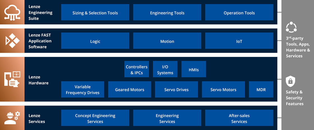
Task: Open Controllers & IPCs box
Action: pos(137,69)
